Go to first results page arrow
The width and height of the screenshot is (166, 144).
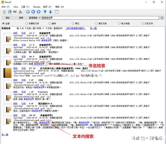[x=28, y=12]
